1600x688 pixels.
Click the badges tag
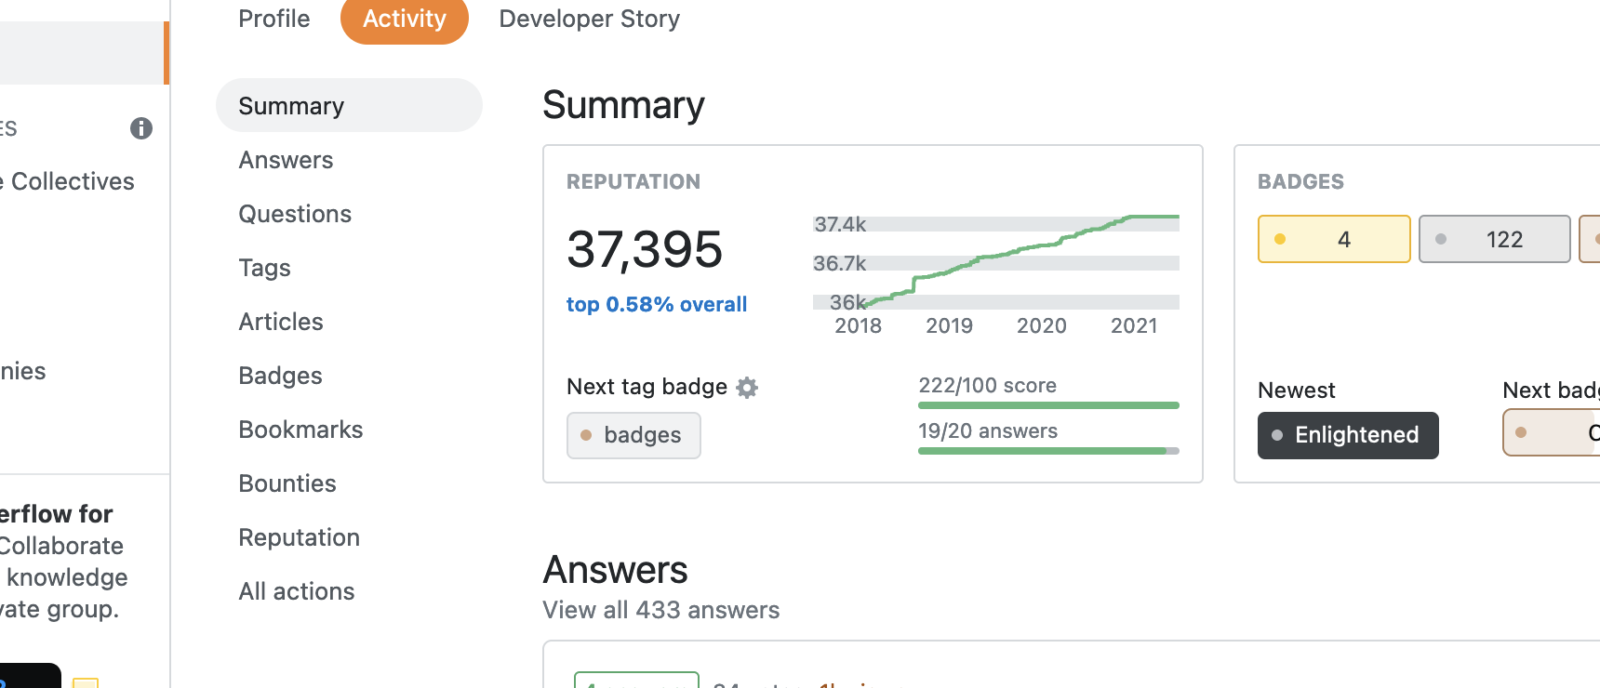click(633, 435)
